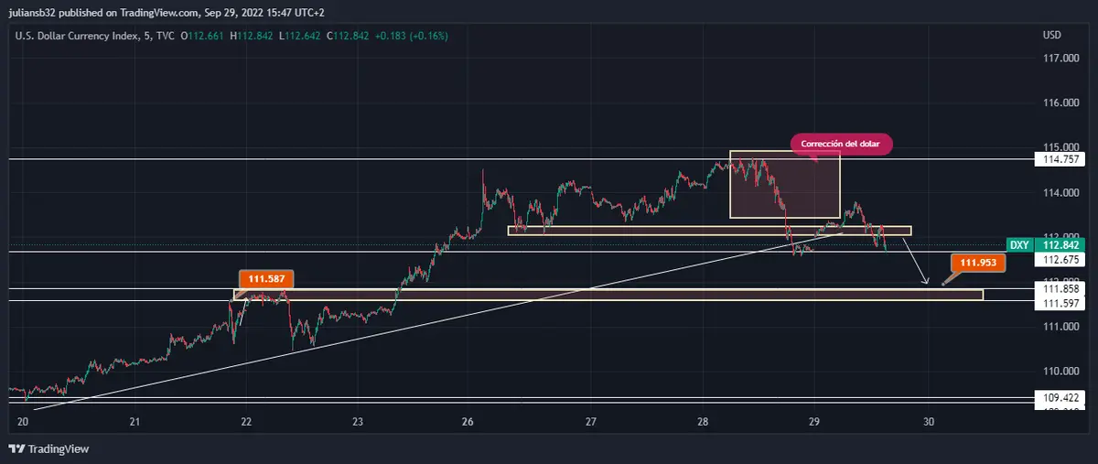Open the USD currency axis label

coord(1051,35)
